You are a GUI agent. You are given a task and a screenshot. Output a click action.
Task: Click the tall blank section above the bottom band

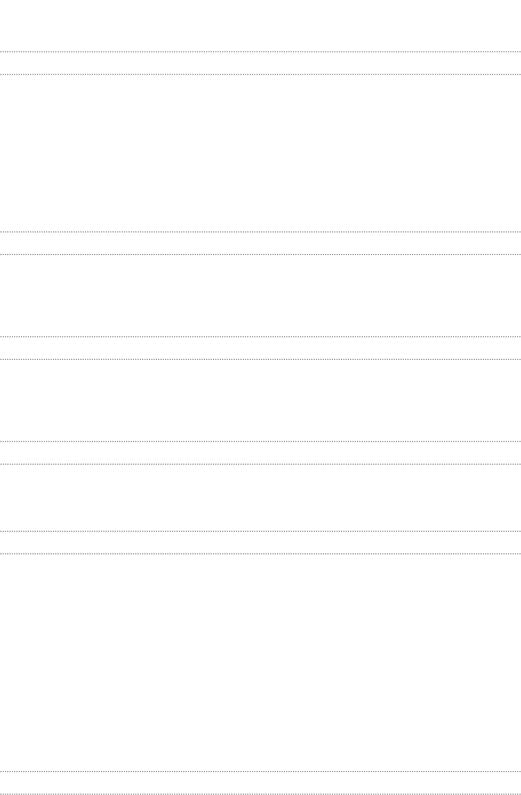click(260, 662)
